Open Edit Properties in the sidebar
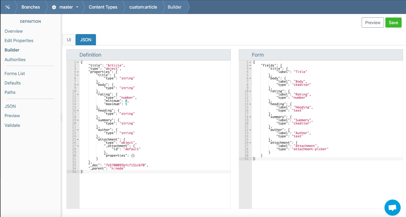 coord(19,41)
